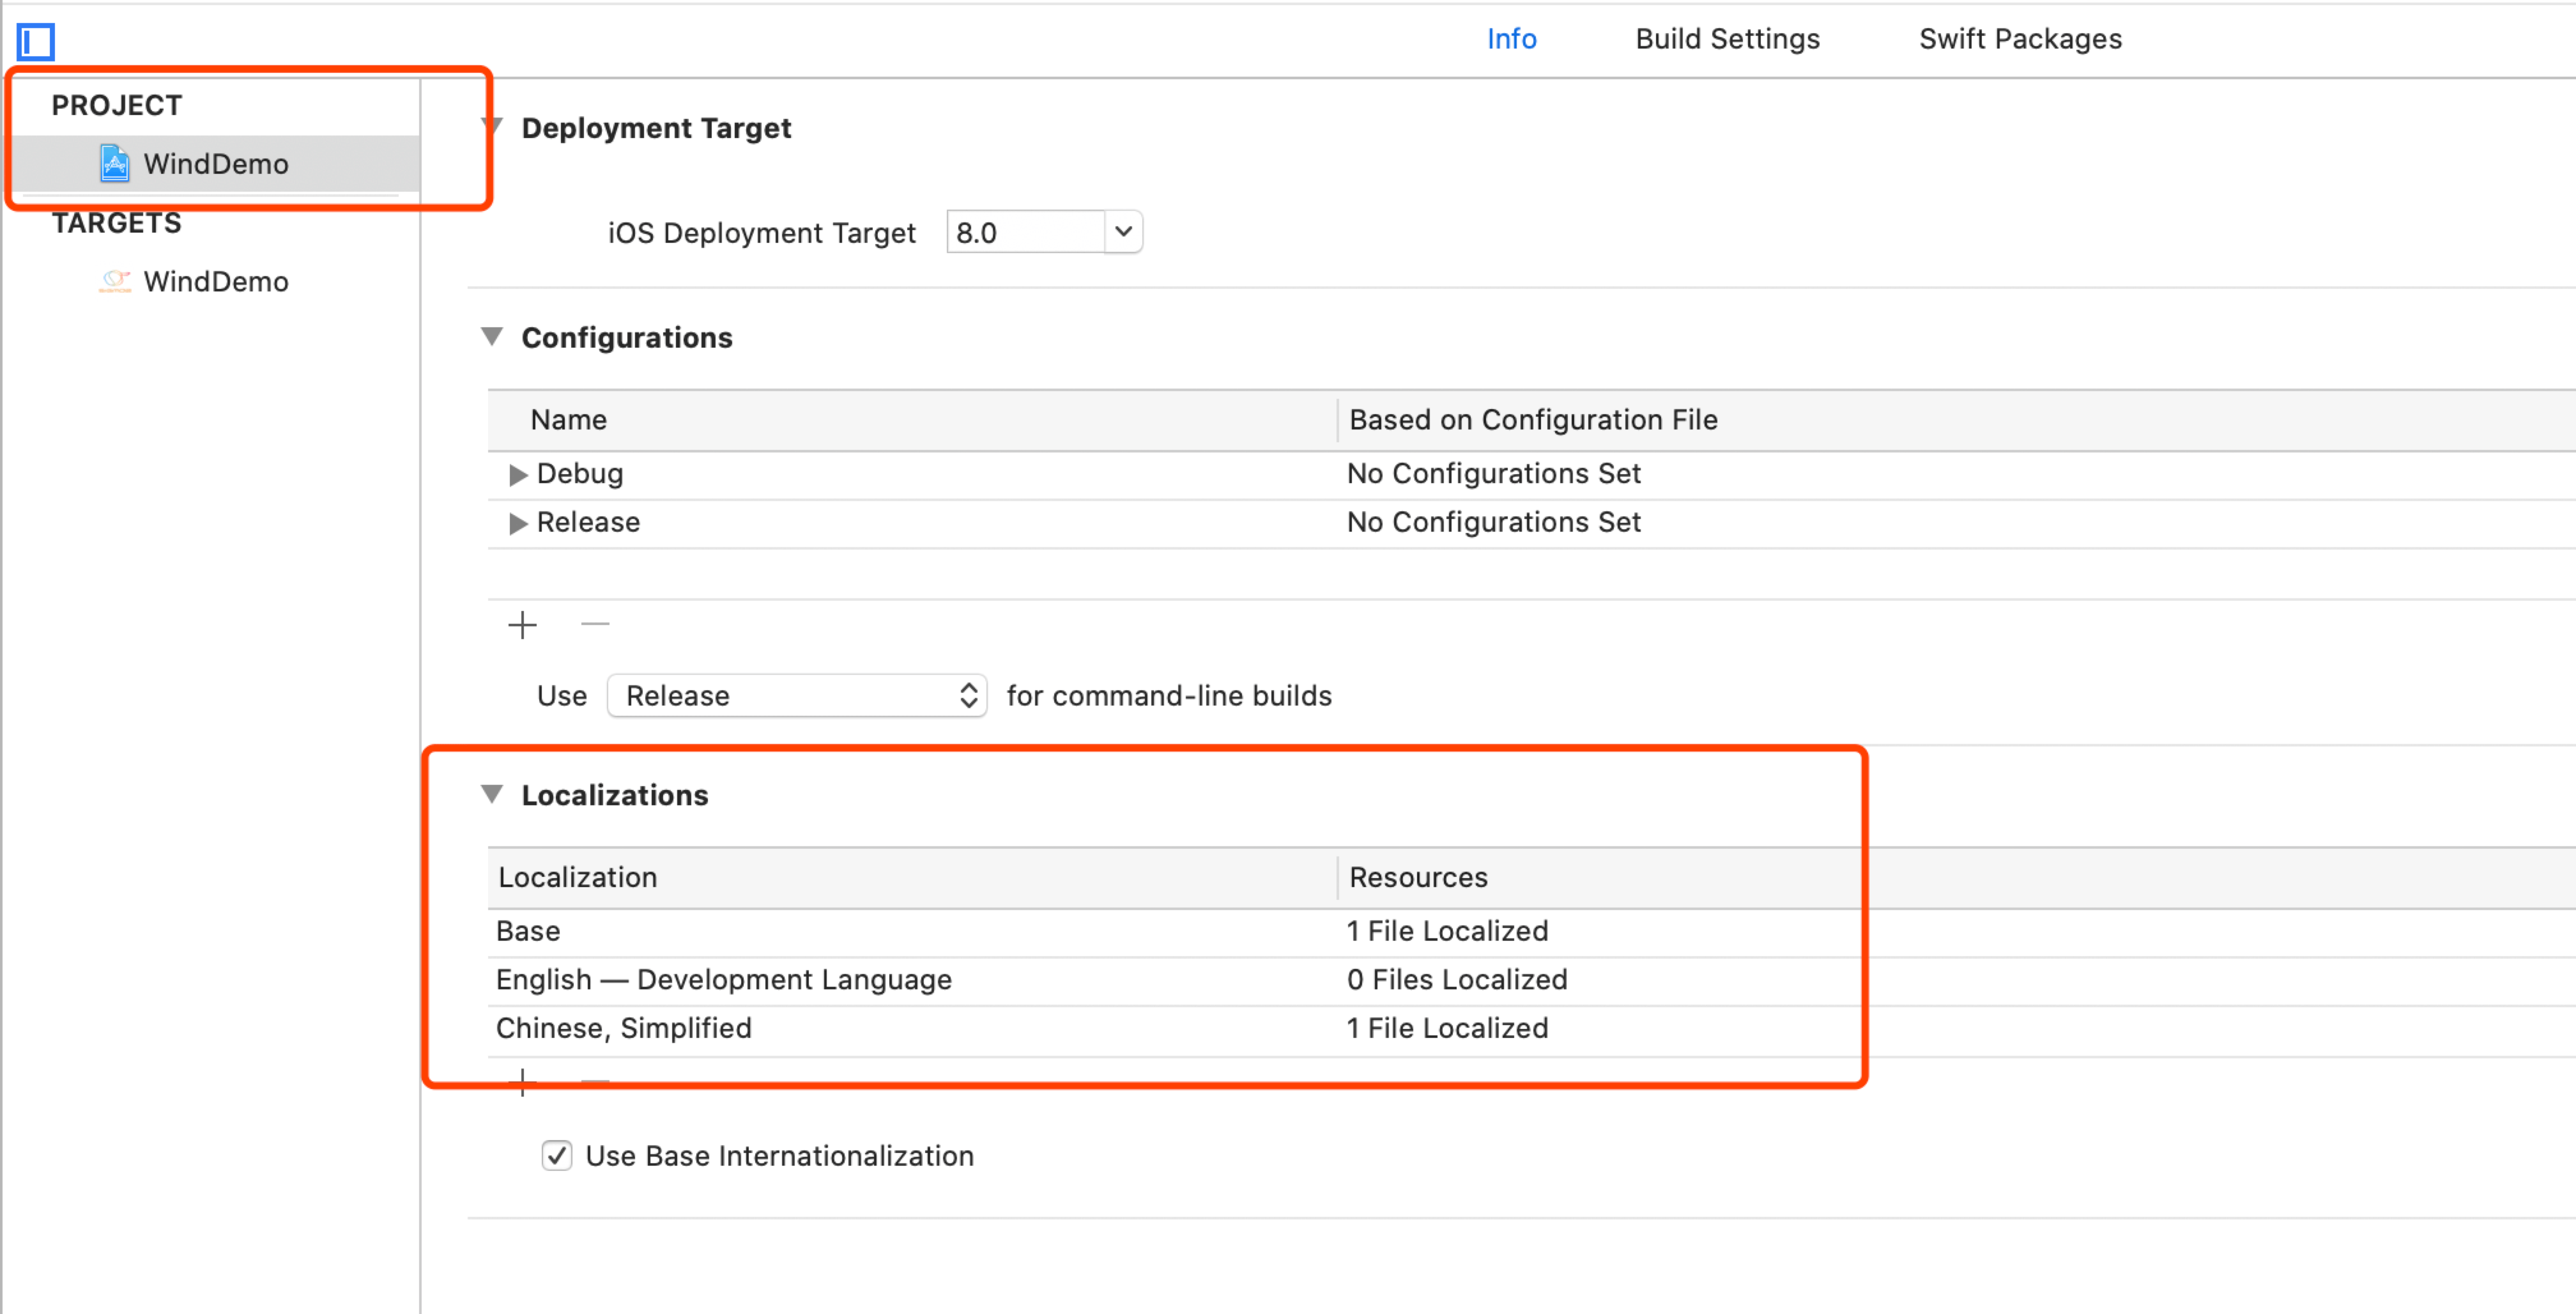Select the WindDemo project file icon
This screenshot has width=2576, height=1314.
click(x=114, y=163)
